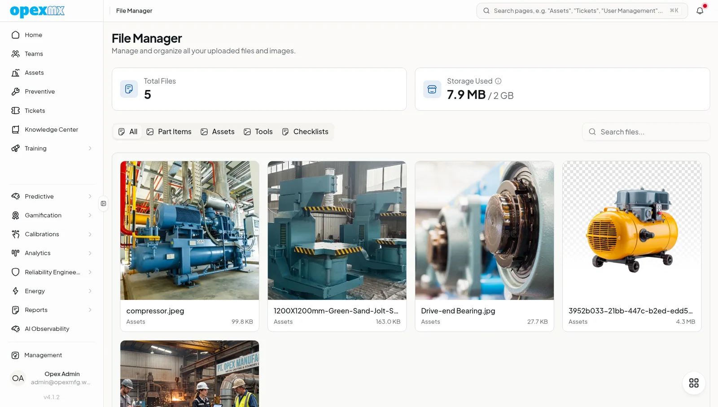Click the File Manager breadcrumb
Viewport: 718px width, 407px height.
click(134, 11)
